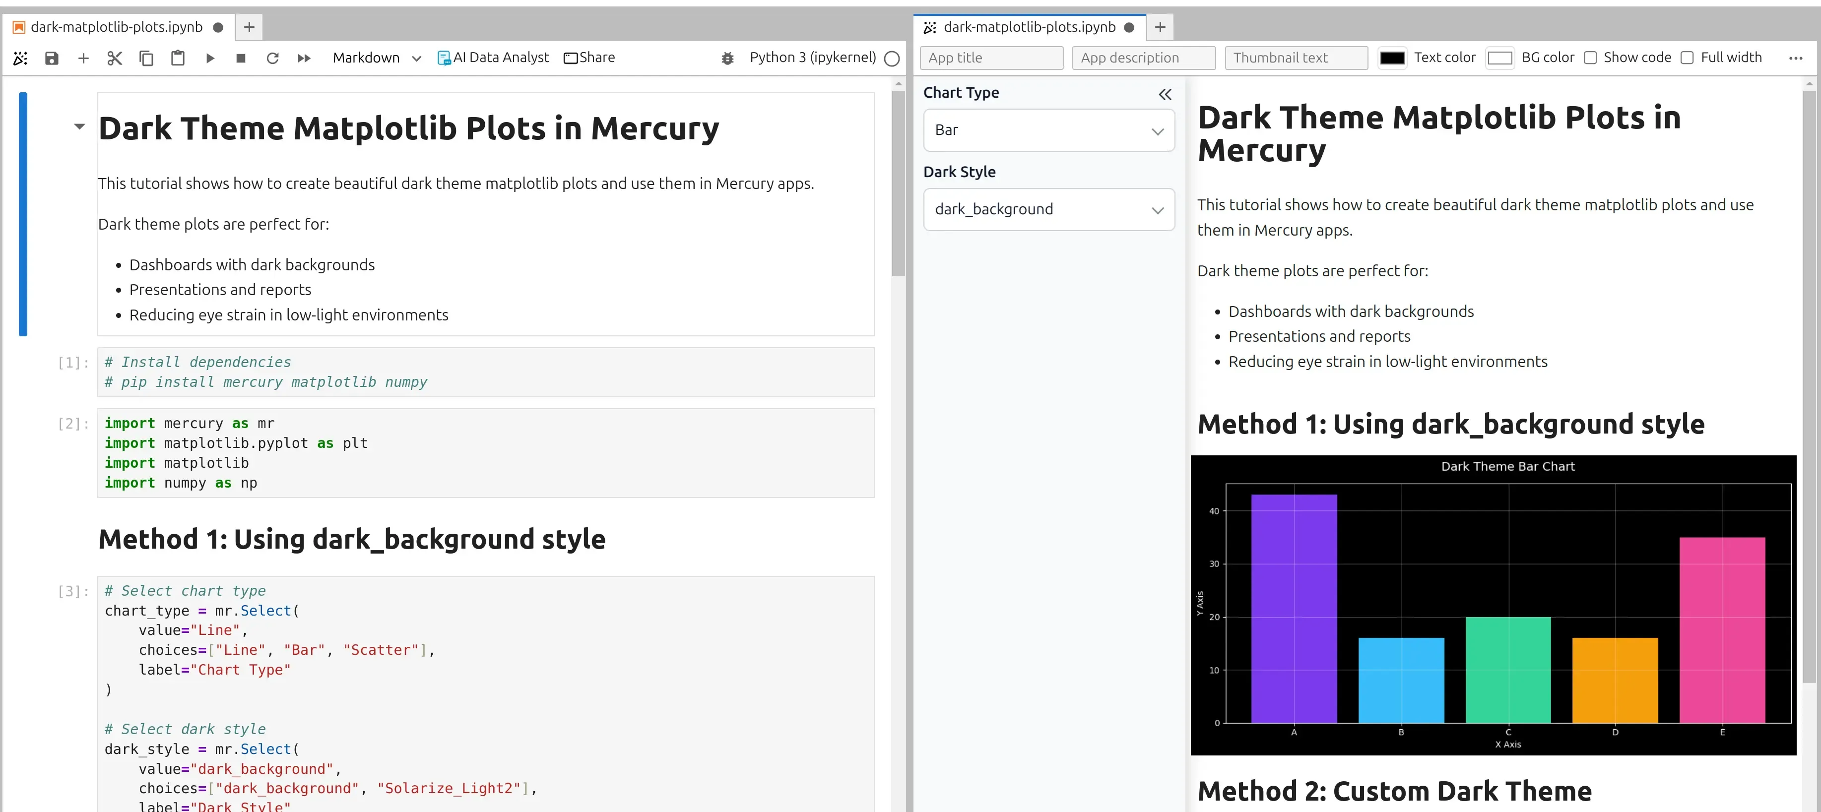Viewport: 1821px width, 812px height.
Task: Click the 'Chart Type' sidebar label
Action: point(962,93)
